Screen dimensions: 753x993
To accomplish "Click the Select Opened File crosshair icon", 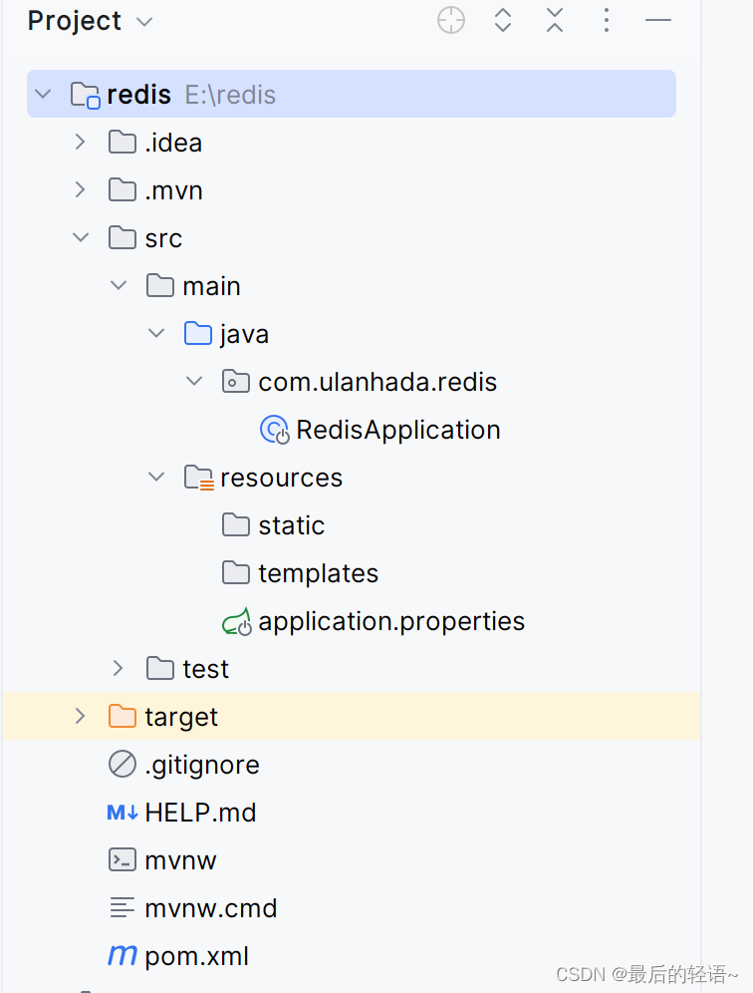I will tap(450, 20).
